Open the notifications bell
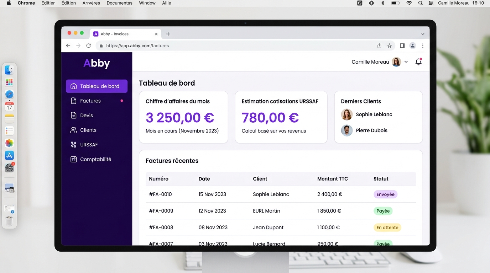 pyautogui.click(x=418, y=62)
